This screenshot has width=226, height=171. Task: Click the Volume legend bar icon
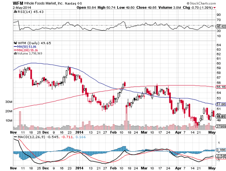(x=15, y=53)
